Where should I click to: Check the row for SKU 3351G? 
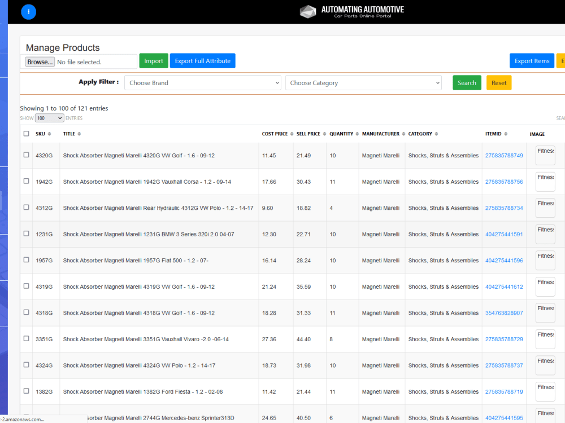(27, 338)
